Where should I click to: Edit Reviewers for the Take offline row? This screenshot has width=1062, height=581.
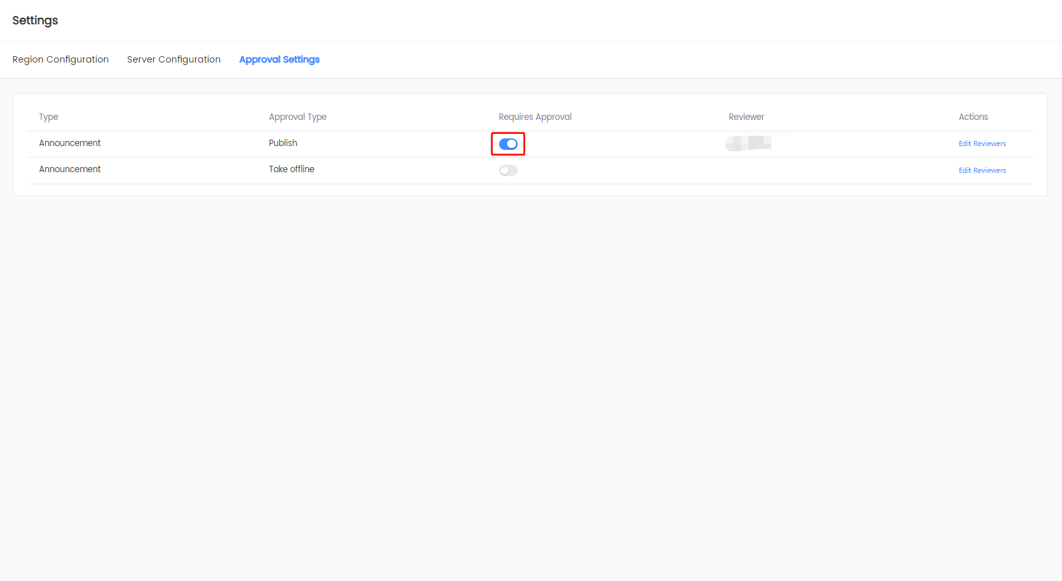tap(982, 170)
